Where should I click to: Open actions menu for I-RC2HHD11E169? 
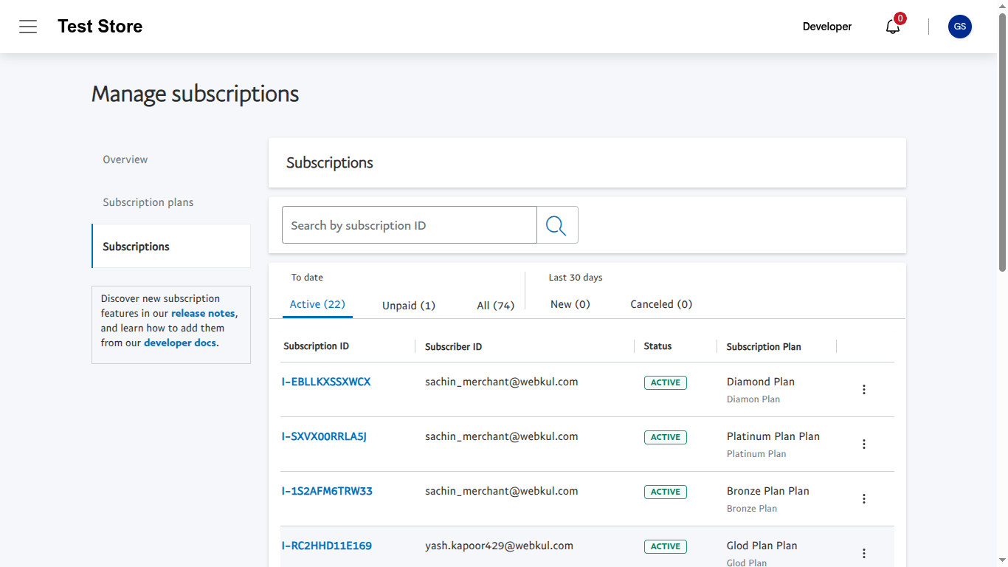coord(864,553)
